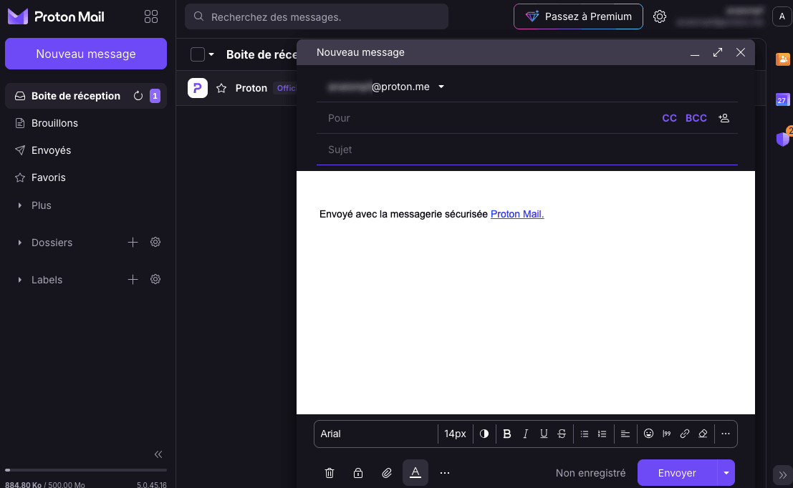
Task: Open the account avatar A menu
Action: pyautogui.click(x=782, y=16)
